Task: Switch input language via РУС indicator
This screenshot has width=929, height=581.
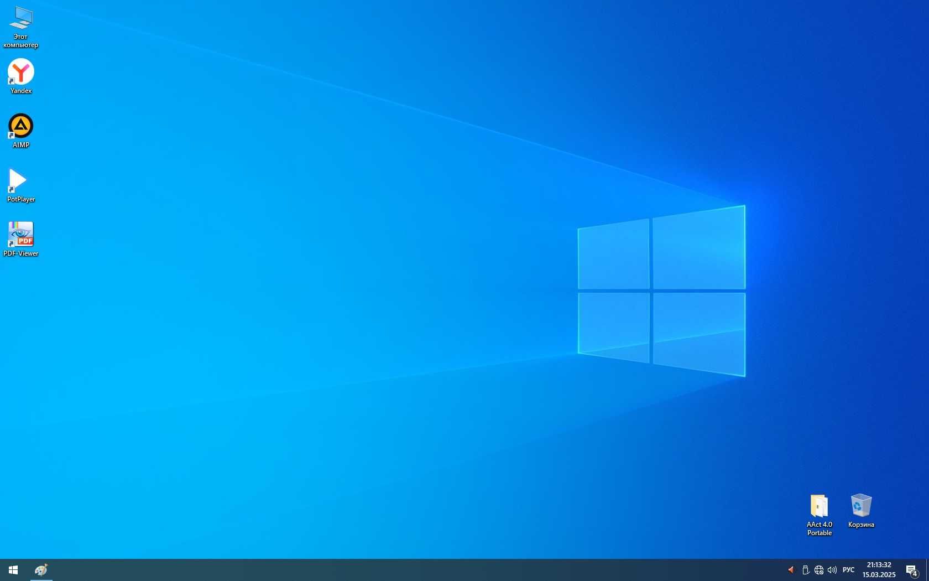Action: coord(848,570)
